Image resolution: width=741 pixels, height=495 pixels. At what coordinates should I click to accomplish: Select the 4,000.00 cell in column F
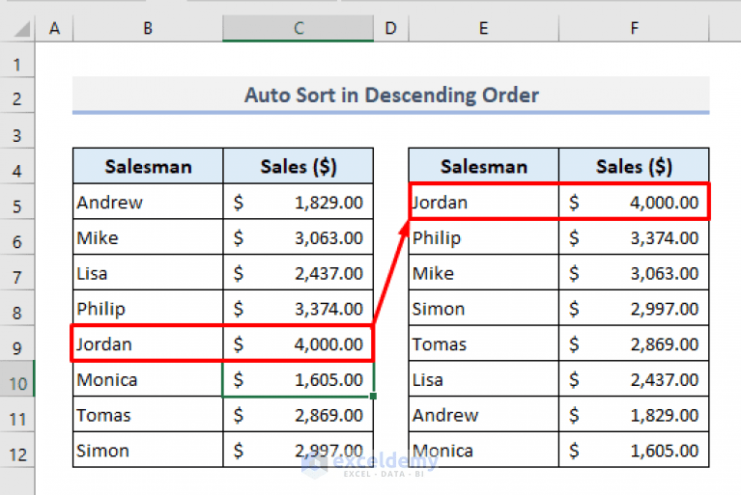click(x=634, y=202)
